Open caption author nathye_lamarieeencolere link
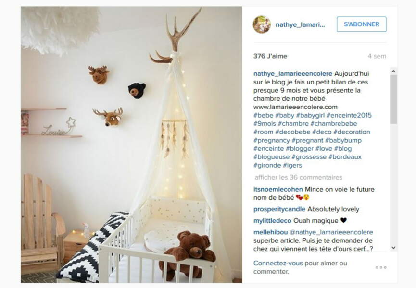The height and width of the screenshot is (288, 416). (x=292, y=73)
